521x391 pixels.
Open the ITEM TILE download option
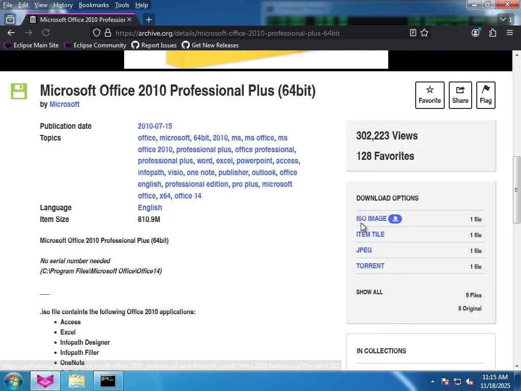click(370, 234)
